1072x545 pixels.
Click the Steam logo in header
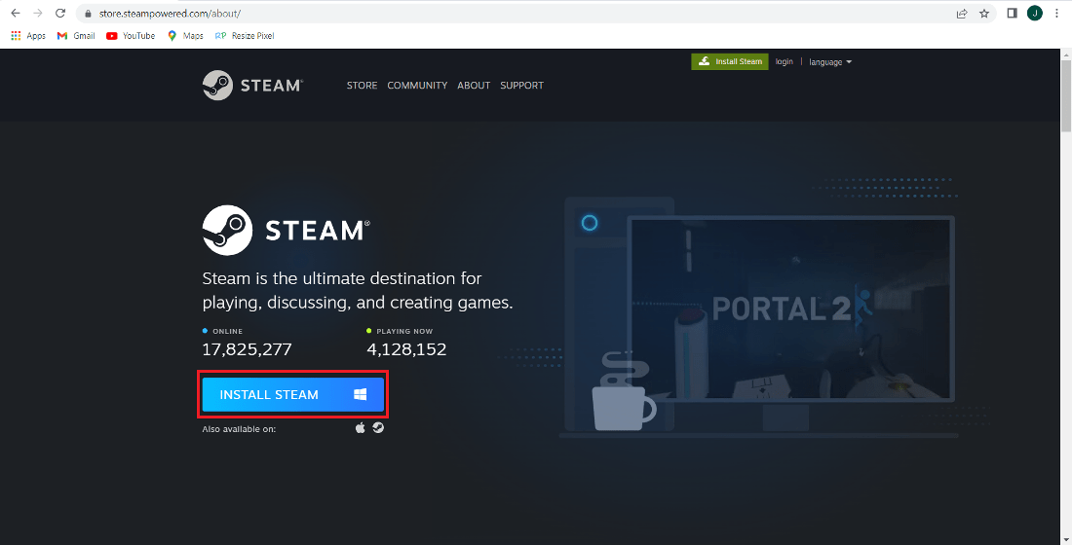coord(253,86)
